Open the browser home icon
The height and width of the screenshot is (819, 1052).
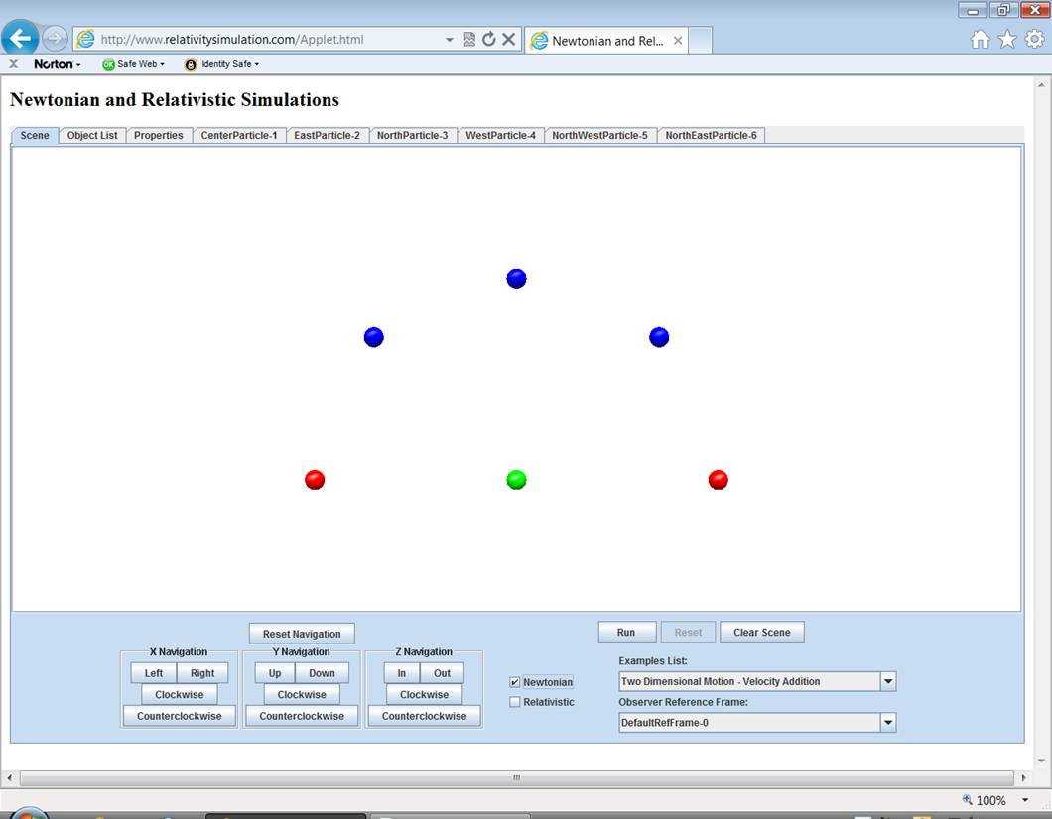click(x=980, y=40)
